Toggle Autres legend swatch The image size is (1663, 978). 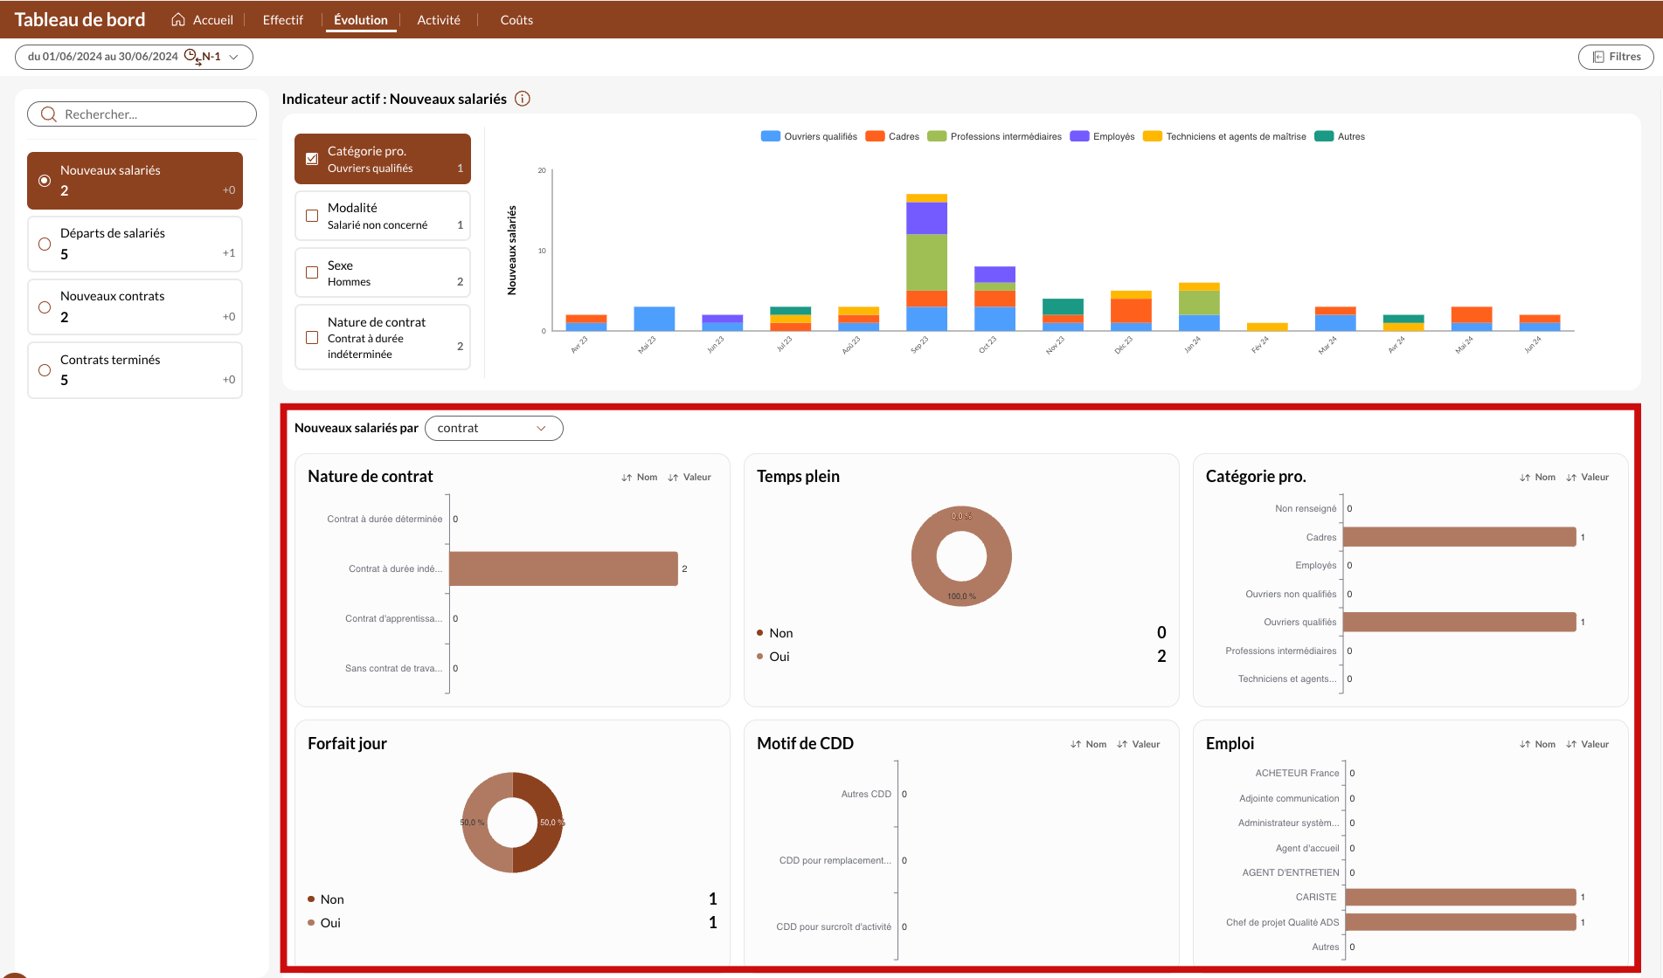point(1324,136)
